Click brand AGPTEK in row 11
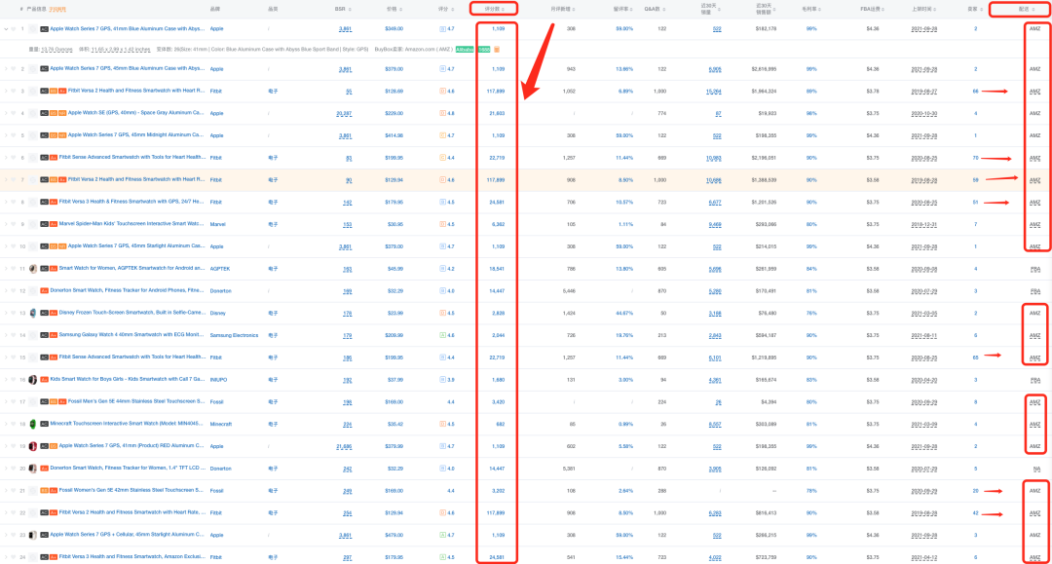The image size is (1052, 564). pos(220,268)
